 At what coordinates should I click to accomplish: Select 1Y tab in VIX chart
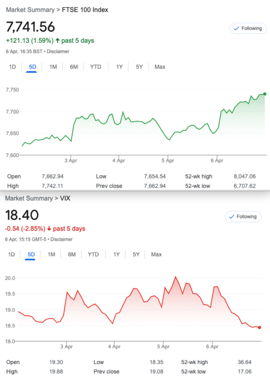[x=116, y=254]
